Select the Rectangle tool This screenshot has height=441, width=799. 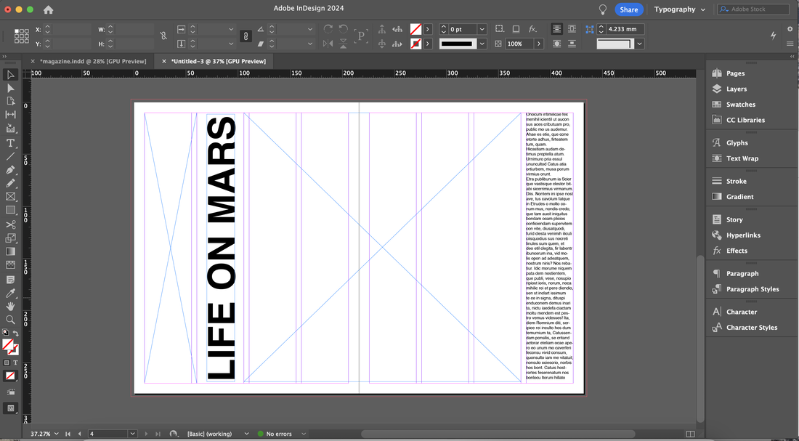tap(10, 209)
